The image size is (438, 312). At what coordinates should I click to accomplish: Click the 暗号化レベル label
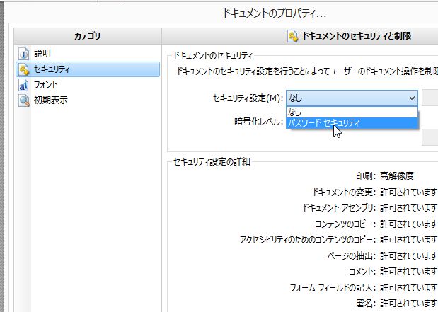pos(259,122)
